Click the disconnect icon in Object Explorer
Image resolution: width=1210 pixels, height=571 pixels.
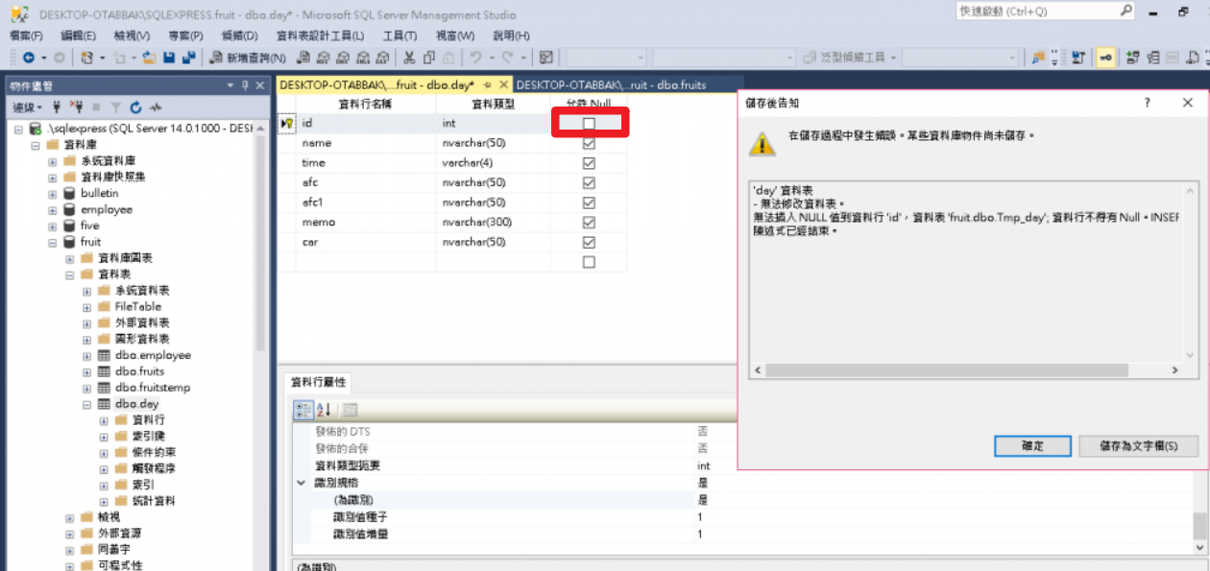click(77, 107)
